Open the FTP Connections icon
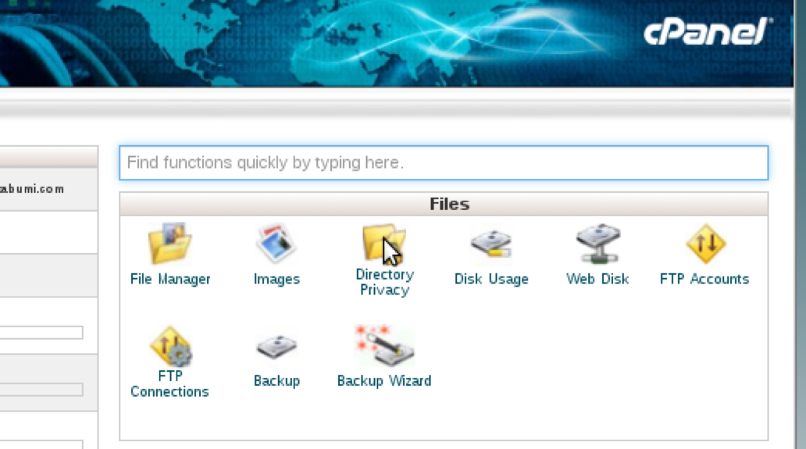The image size is (806, 449). [171, 346]
